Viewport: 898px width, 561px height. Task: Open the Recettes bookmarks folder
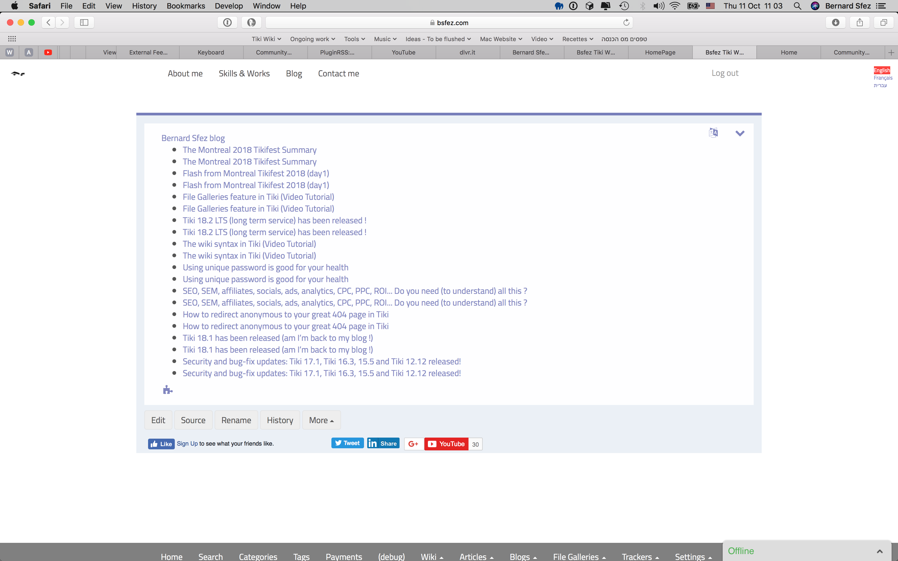coord(578,39)
